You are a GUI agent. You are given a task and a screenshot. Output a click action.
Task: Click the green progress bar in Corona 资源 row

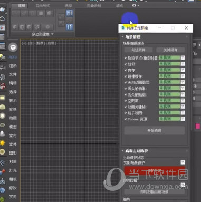pyautogui.click(x=169, y=119)
